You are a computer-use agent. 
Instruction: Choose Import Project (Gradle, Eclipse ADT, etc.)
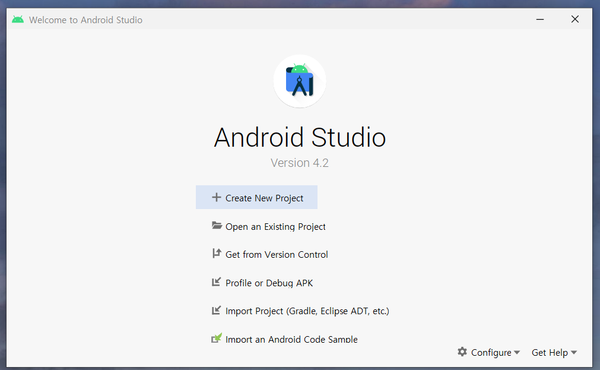300,311
